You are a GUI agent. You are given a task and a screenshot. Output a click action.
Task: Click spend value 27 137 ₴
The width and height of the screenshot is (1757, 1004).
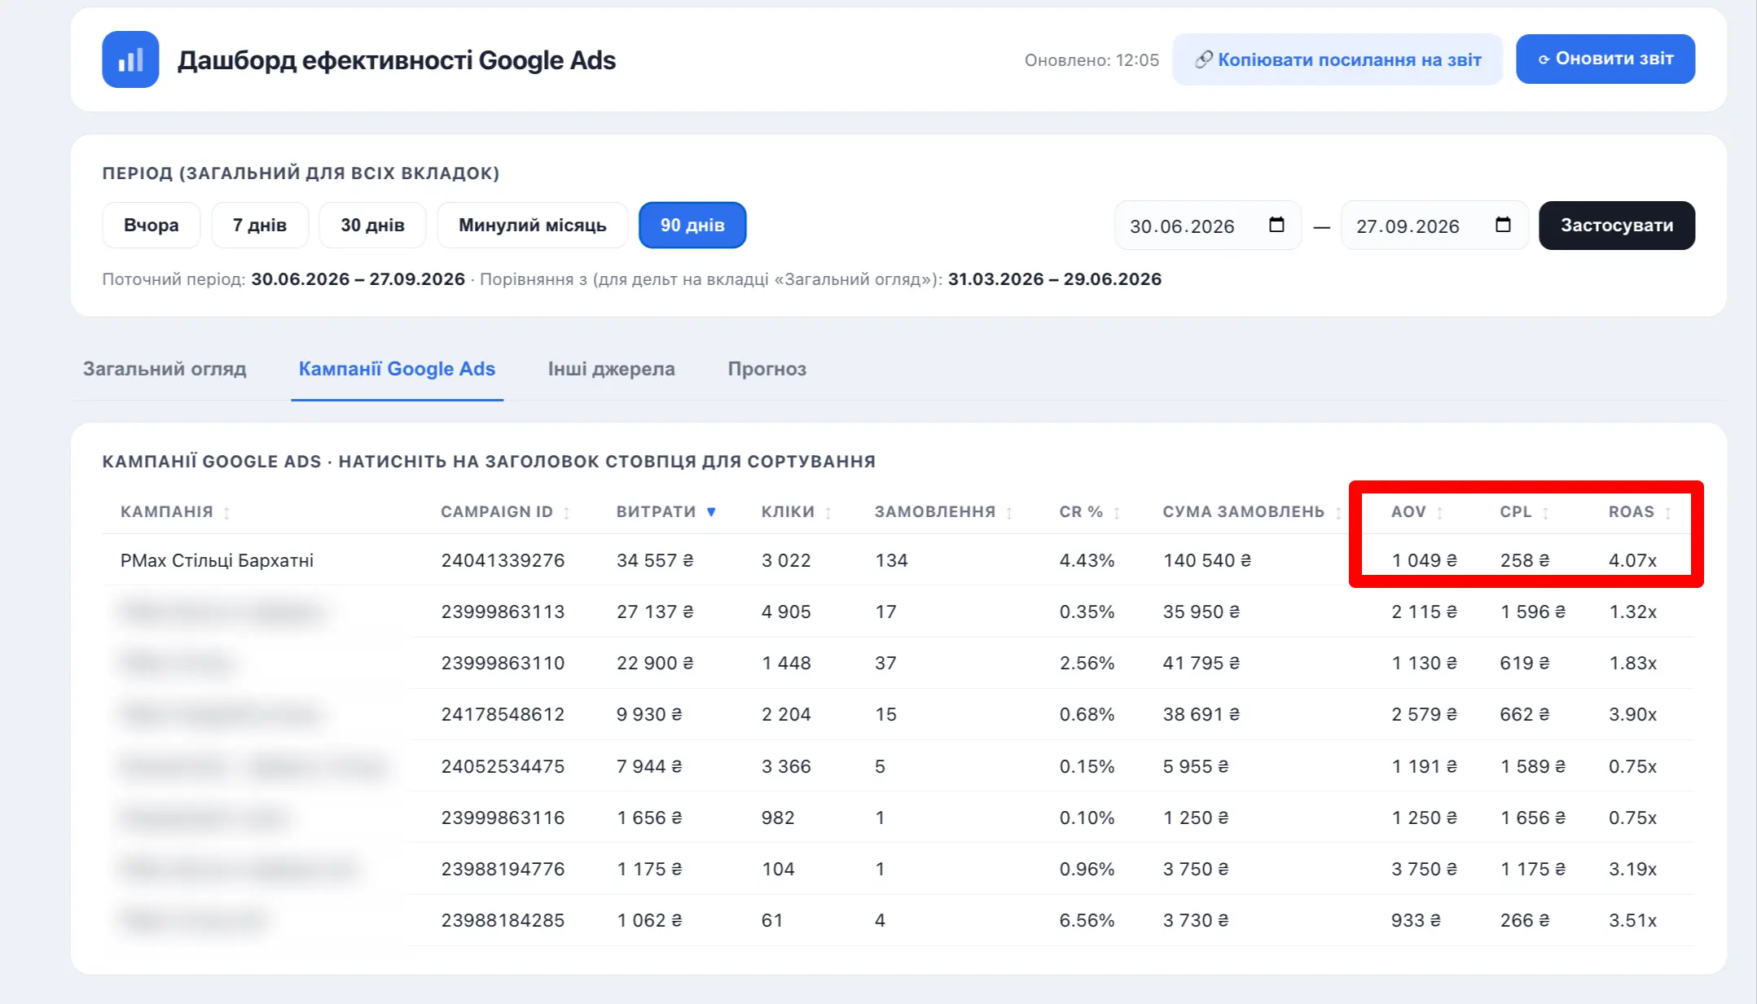click(655, 612)
